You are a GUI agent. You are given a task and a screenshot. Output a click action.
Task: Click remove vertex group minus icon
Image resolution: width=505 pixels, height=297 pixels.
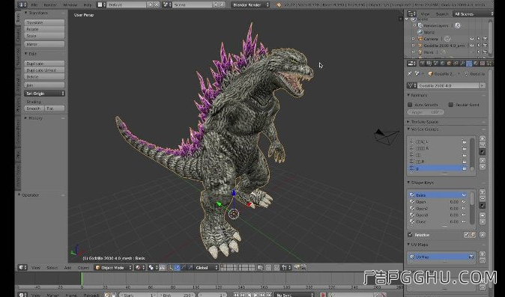click(x=482, y=144)
